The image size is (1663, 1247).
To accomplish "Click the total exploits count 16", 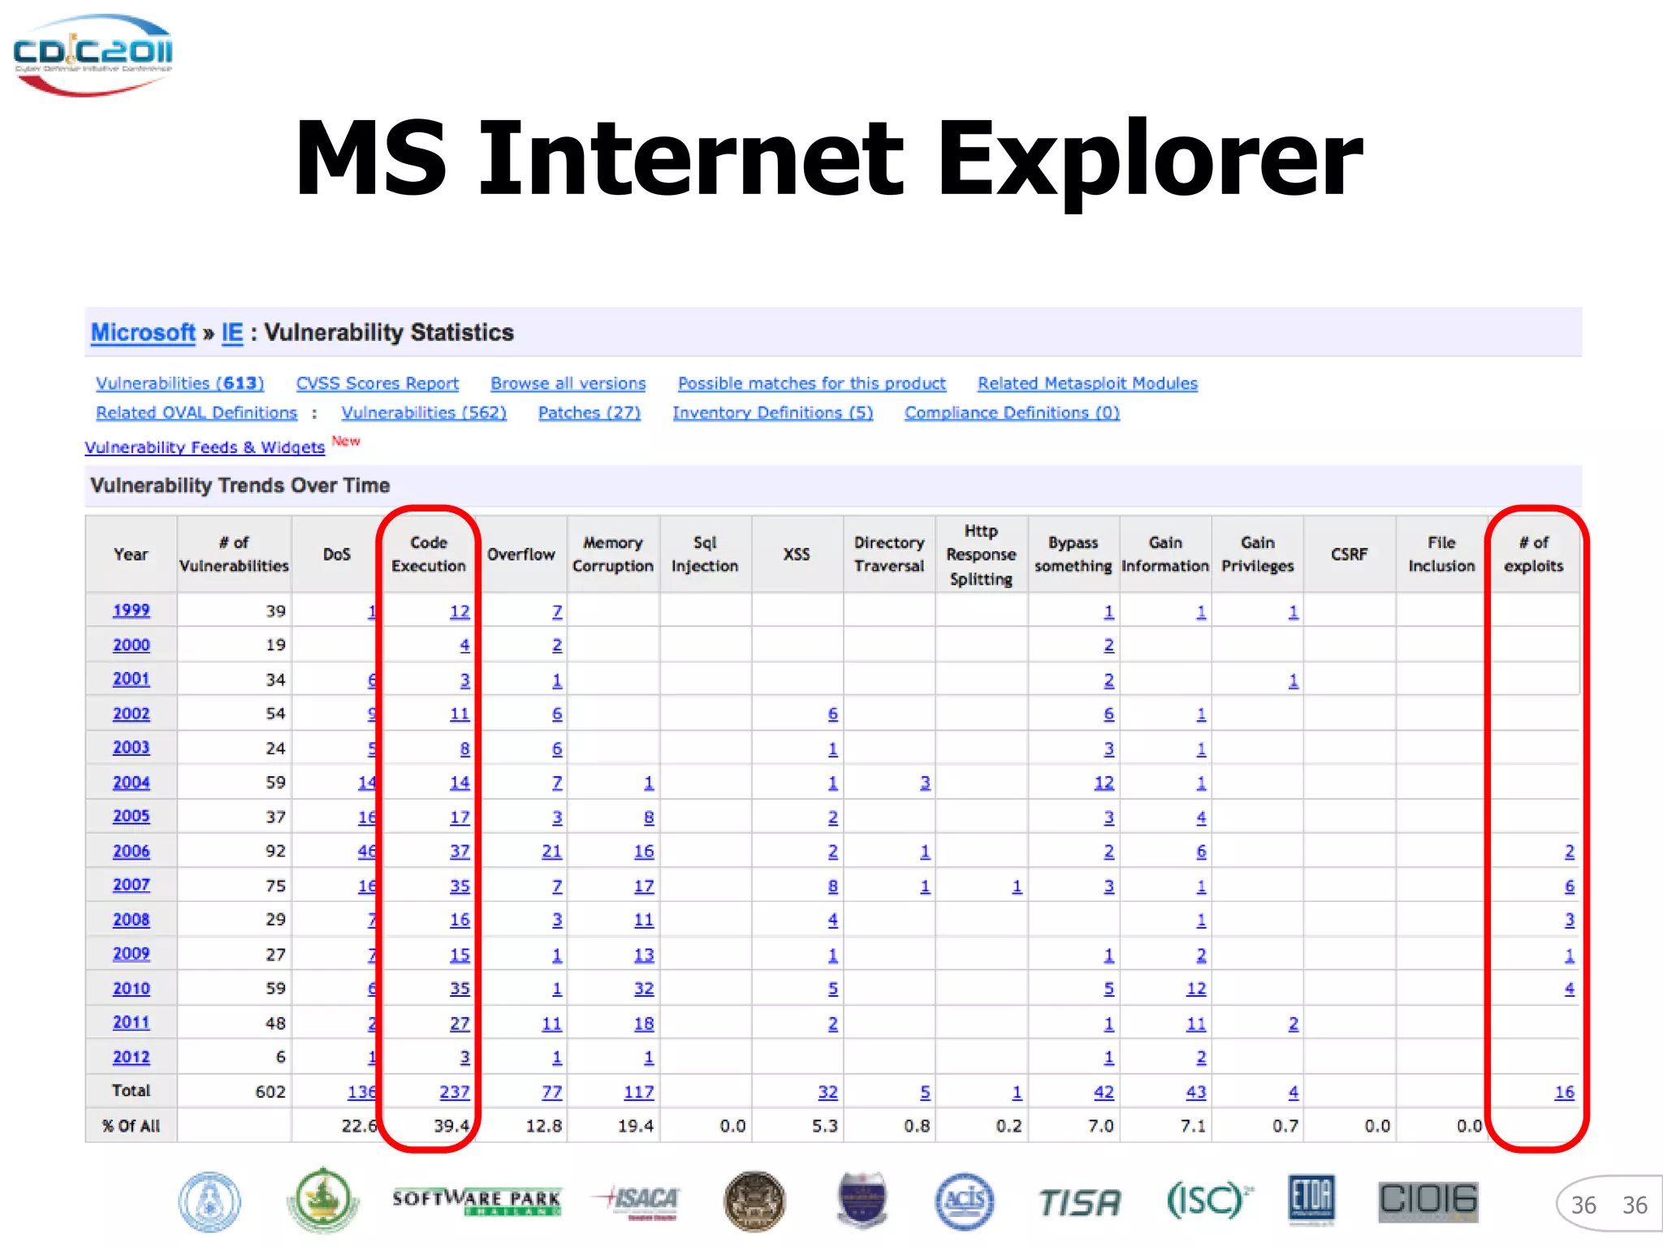I will 1565,1093.
